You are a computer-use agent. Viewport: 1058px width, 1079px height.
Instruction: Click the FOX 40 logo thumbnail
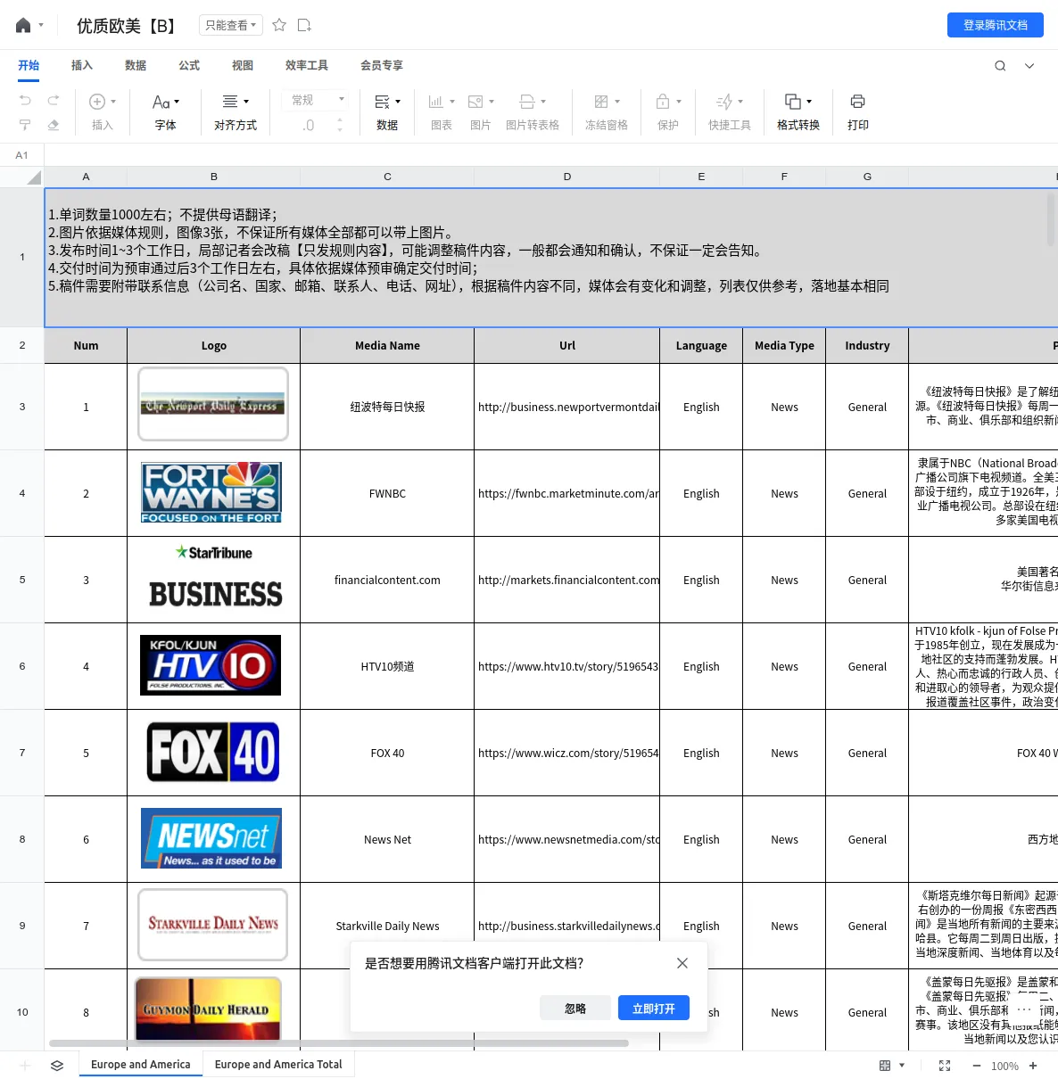213,753
